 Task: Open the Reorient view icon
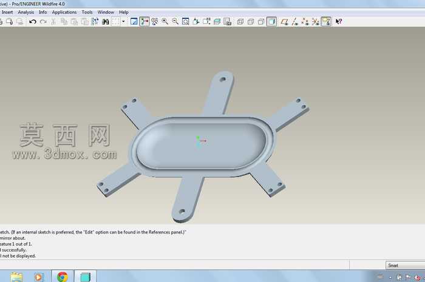coord(196,22)
